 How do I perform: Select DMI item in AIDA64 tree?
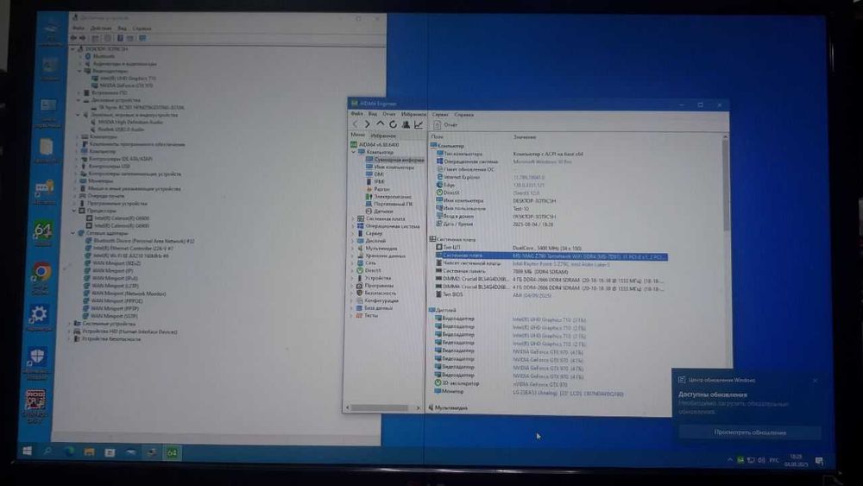375,174
